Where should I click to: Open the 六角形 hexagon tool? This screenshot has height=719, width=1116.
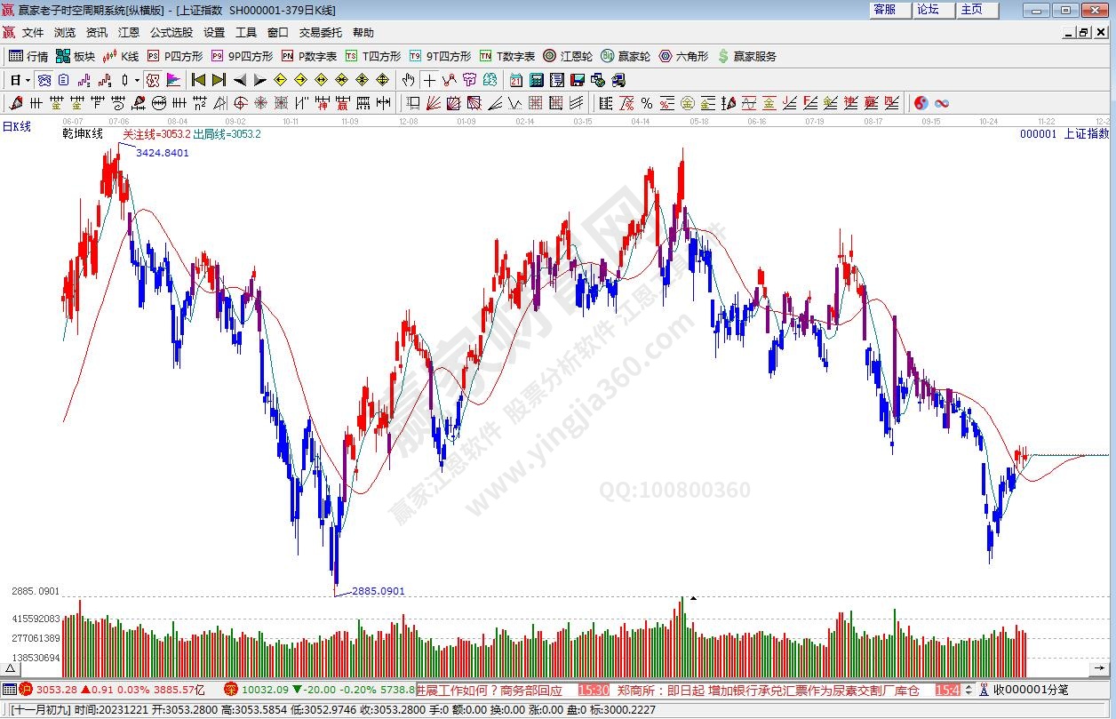click(x=683, y=56)
